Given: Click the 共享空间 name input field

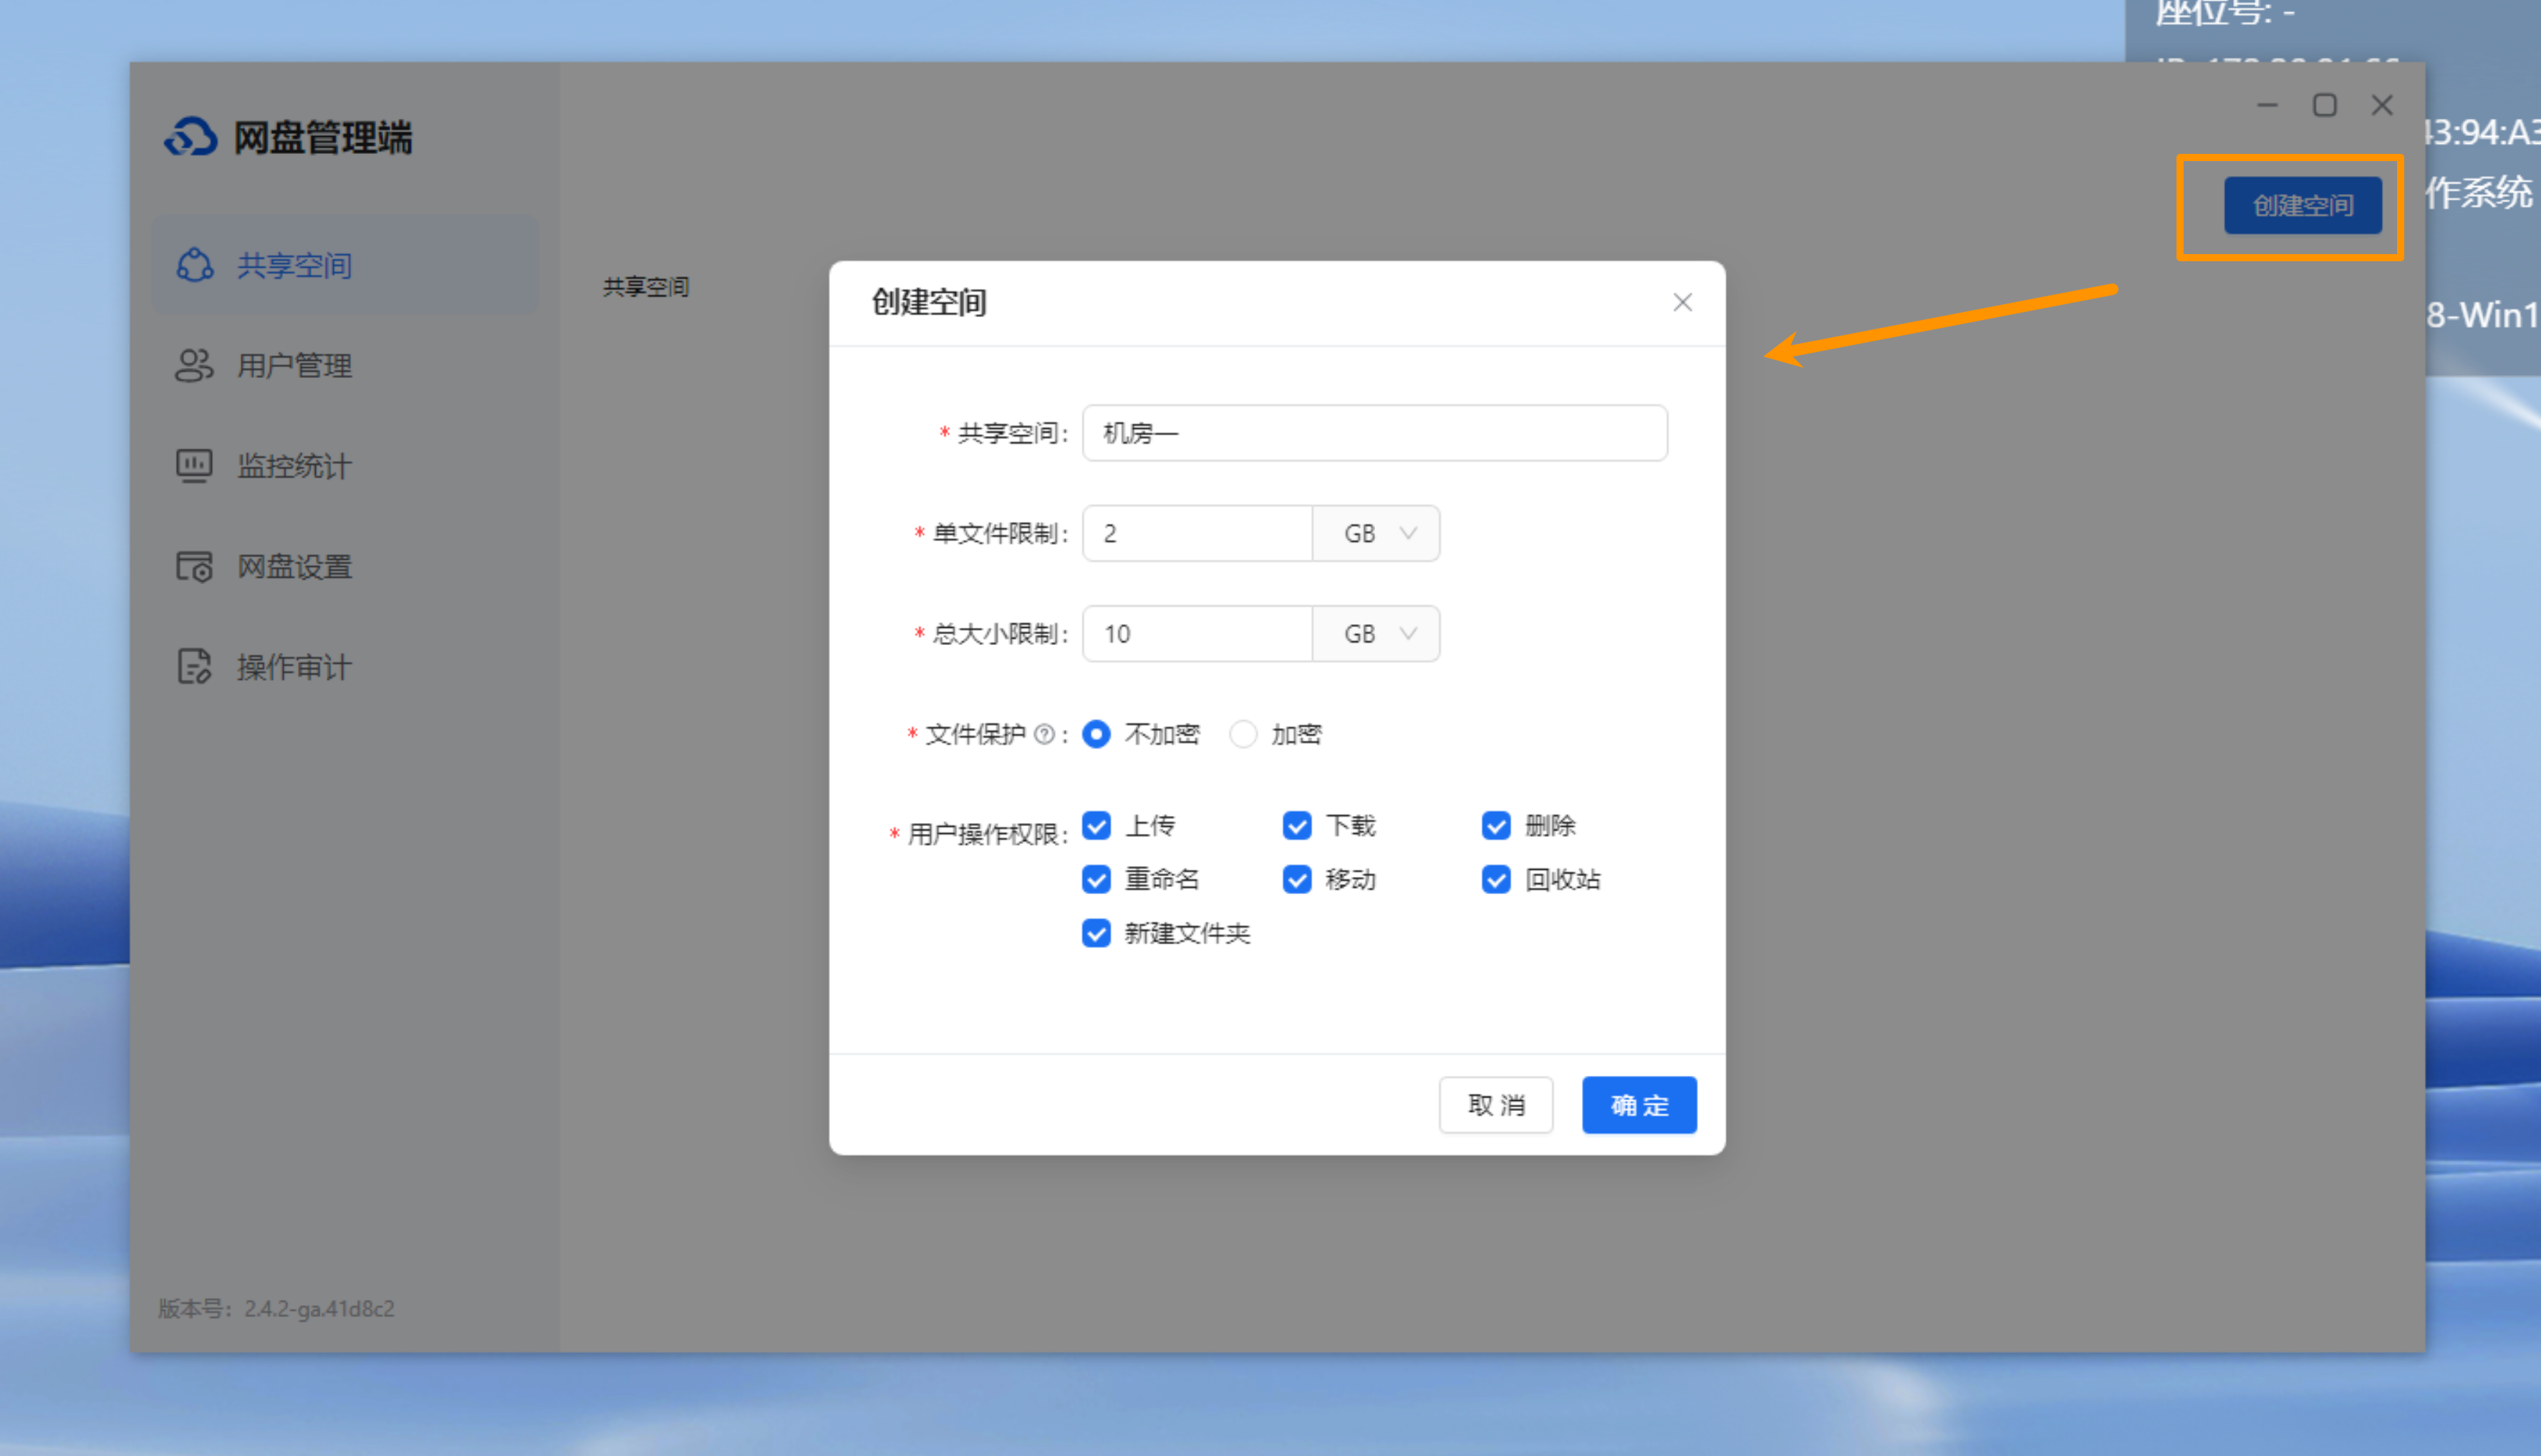Looking at the screenshot, I should pyautogui.click(x=1374, y=433).
